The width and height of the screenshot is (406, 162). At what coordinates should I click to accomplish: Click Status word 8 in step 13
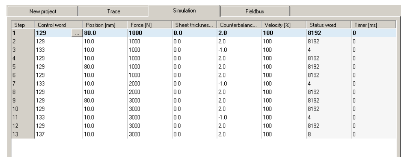(329, 134)
